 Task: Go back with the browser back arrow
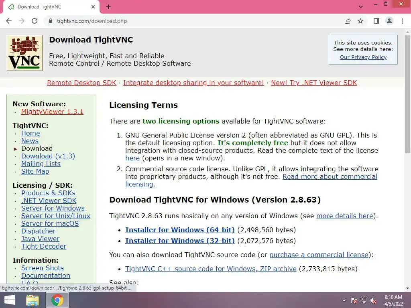click(x=9, y=21)
